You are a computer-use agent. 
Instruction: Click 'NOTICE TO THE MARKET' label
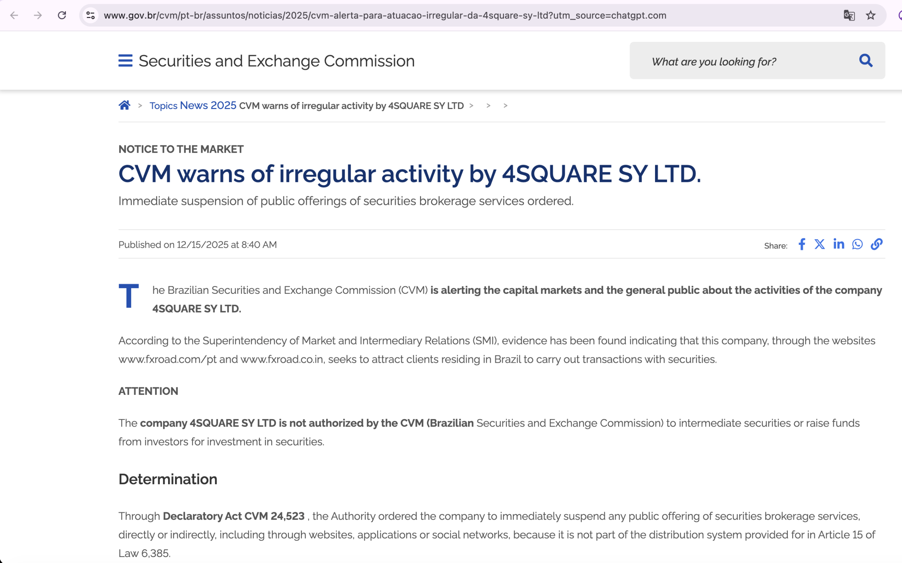181,149
